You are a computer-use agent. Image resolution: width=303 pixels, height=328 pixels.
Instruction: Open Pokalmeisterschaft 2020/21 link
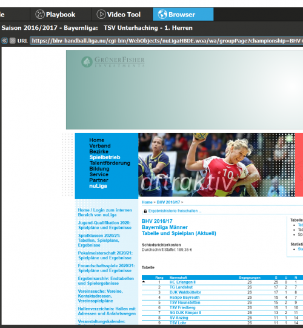click(105, 255)
